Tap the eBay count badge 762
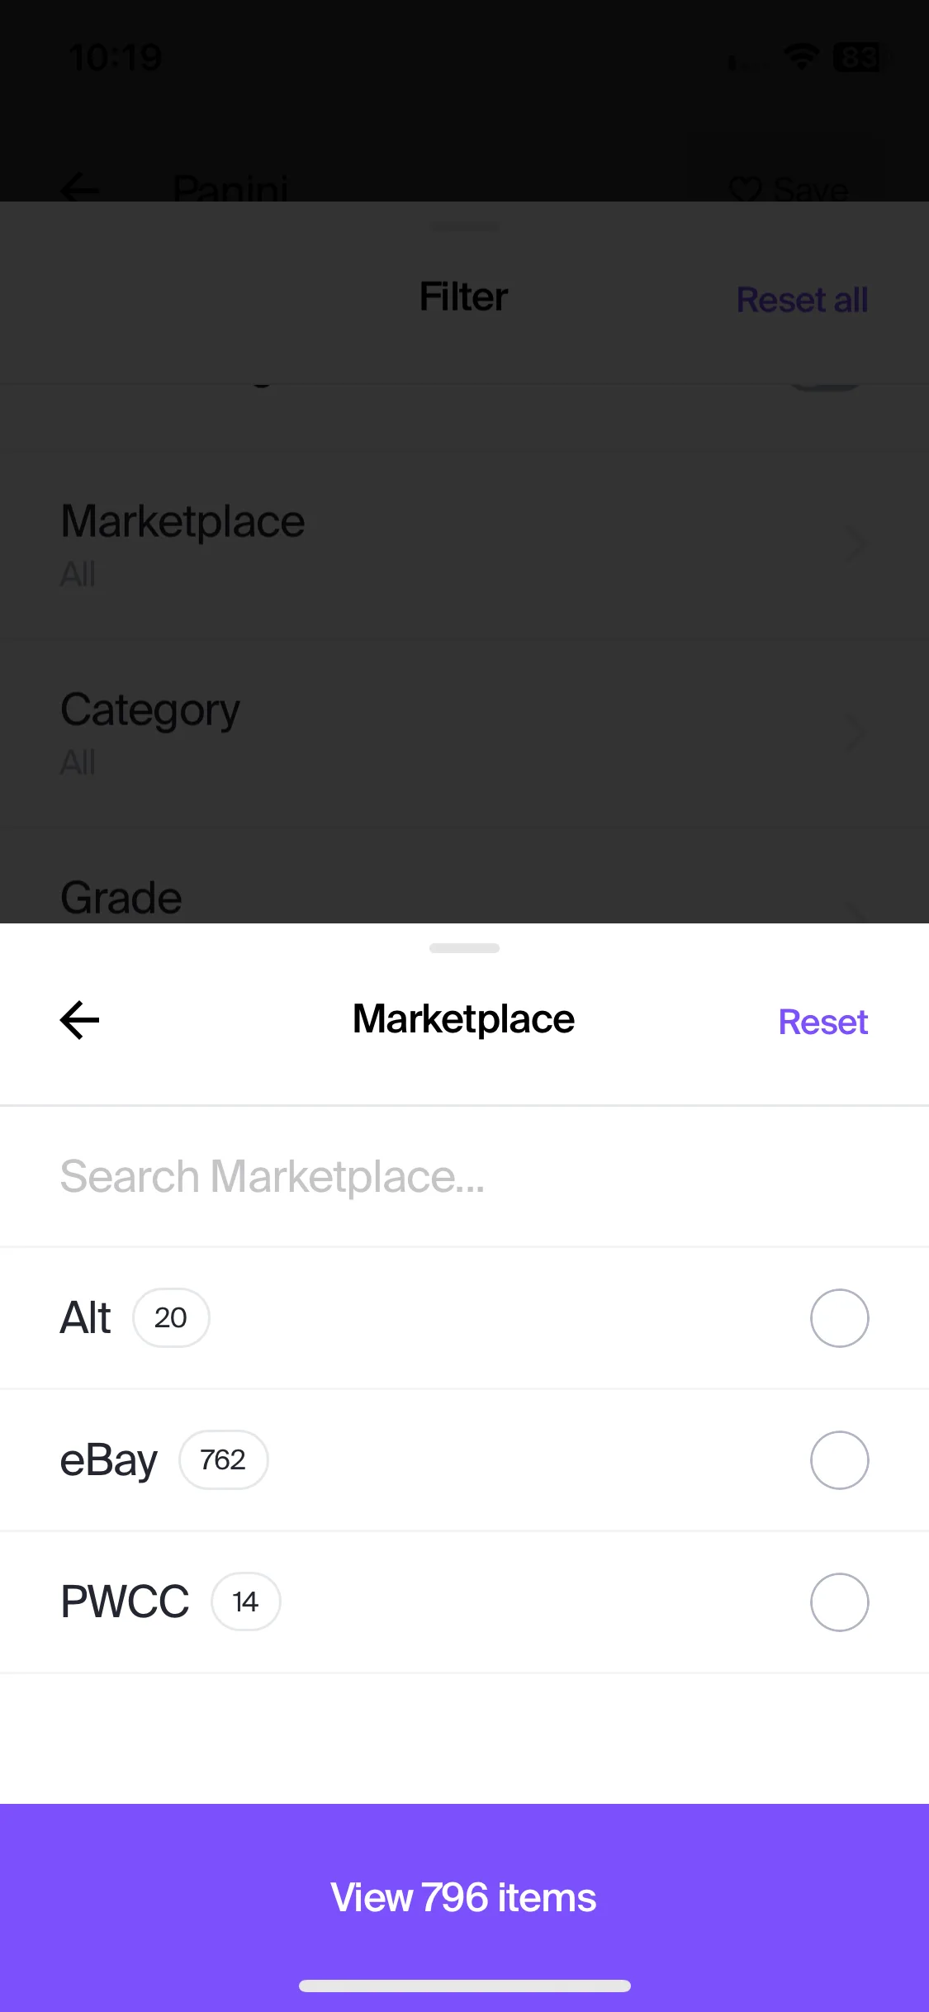This screenshot has width=929, height=2012. point(223,1460)
